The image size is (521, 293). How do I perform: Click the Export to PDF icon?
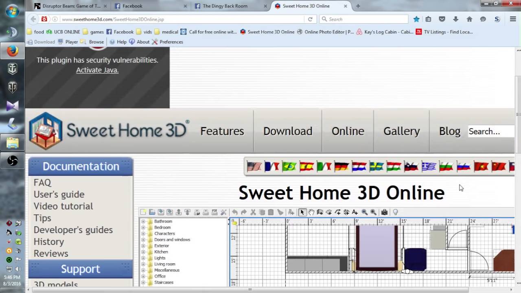pos(215,212)
